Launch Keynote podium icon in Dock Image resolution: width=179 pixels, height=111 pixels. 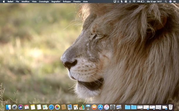[88, 107]
